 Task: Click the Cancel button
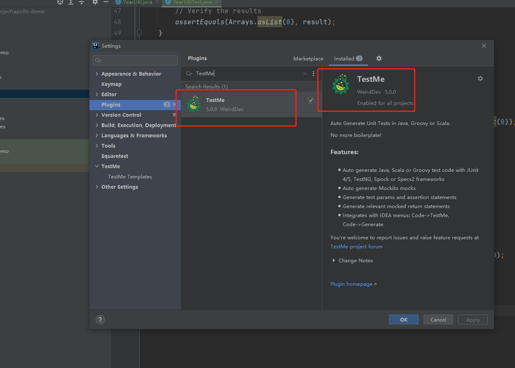[438, 319]
